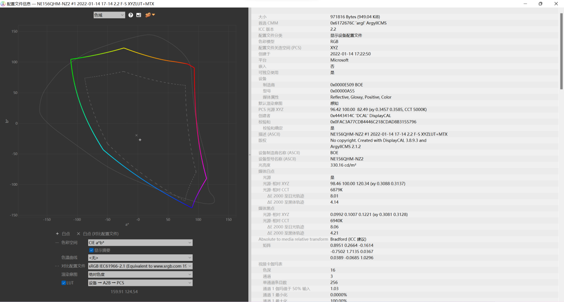Click the comparison white point x marker in plot
Viewport: 564px width, 302px height.
click(136, 135)
